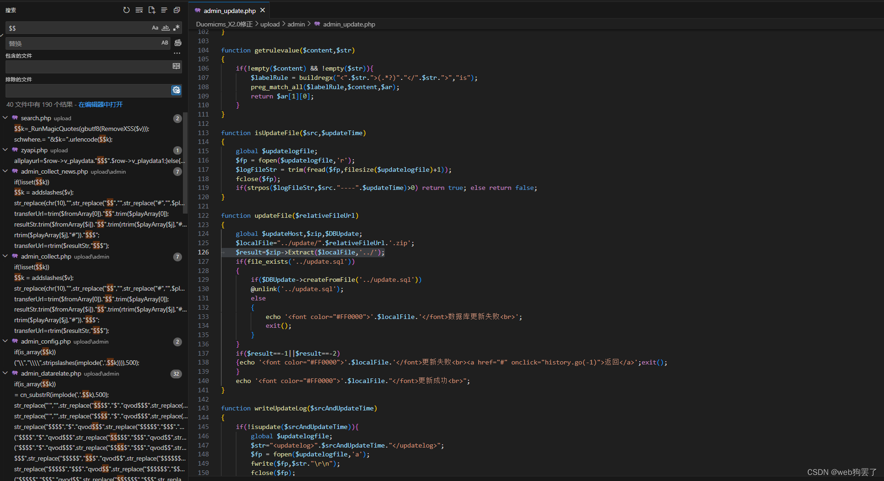The height and width of the screenshot is (481, 884).
Task: Click function name updateFile on line 122
Action: (273, 215)
